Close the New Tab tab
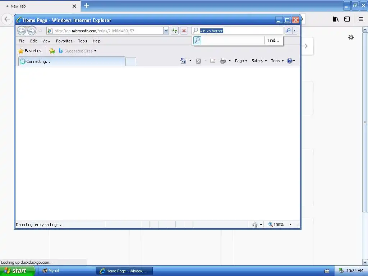 tap(74, 6)
